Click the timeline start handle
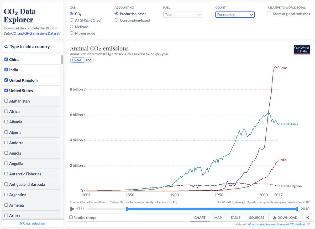The image size is (315, 229). point(127,209)
